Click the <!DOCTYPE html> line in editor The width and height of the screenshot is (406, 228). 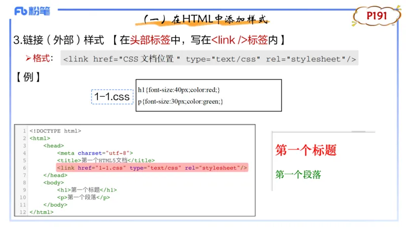[55, 131]
